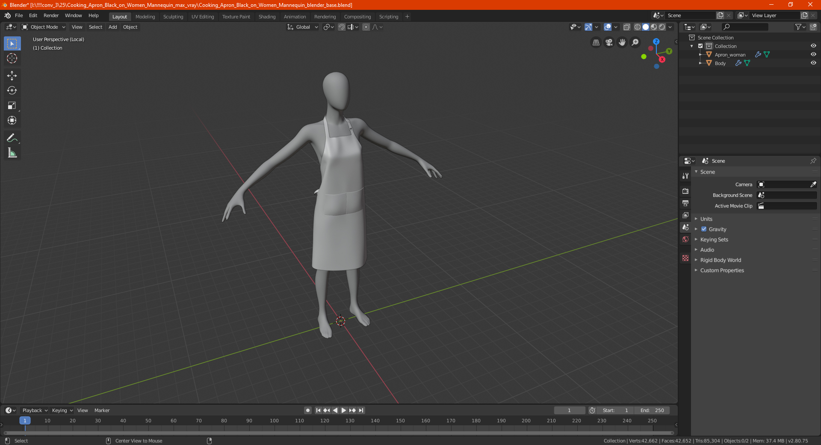This screenshot has width=821, height=445.
Task: Toggle perspective/orthographic grid view button
Action: (596, 42)
